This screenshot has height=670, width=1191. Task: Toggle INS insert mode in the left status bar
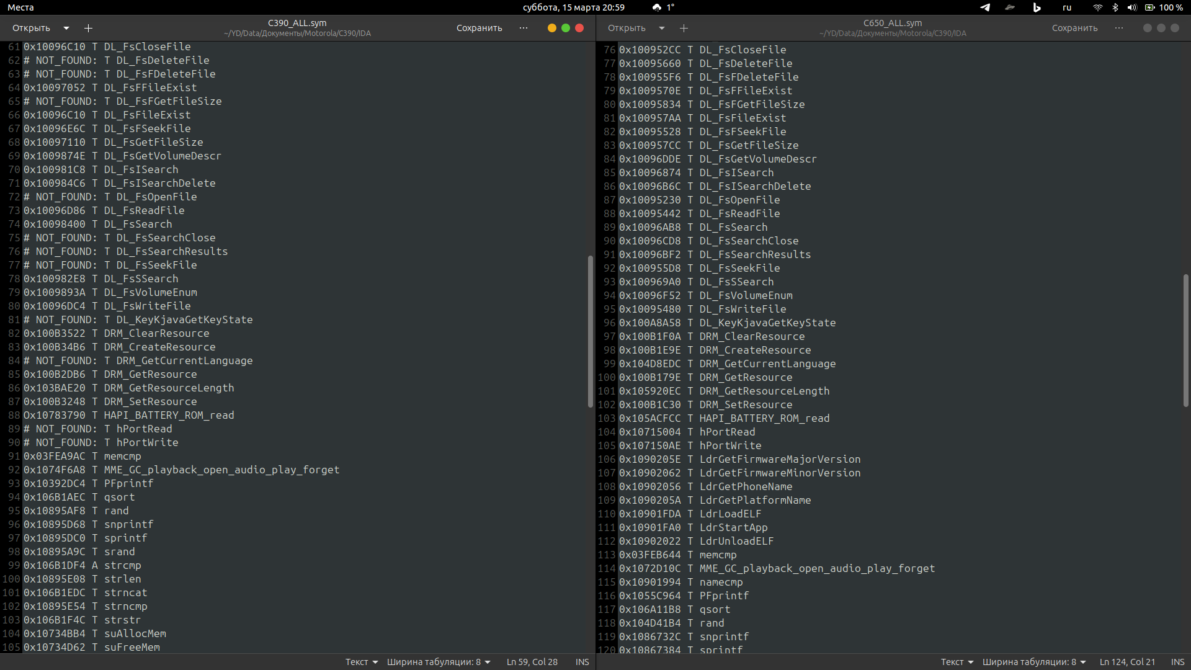click(582, 662)
